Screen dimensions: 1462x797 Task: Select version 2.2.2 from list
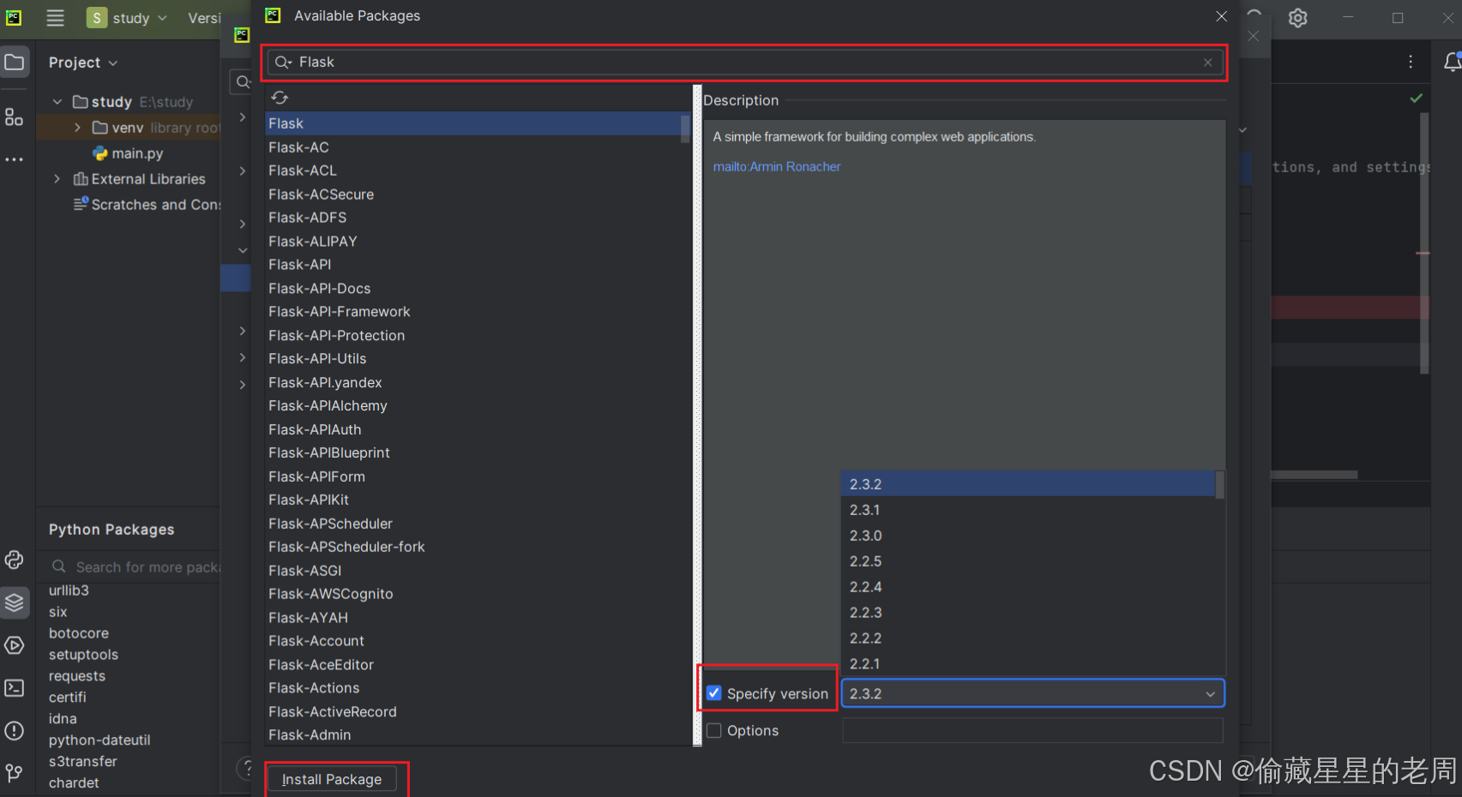pyautogui.click(x=1028, y=638)
